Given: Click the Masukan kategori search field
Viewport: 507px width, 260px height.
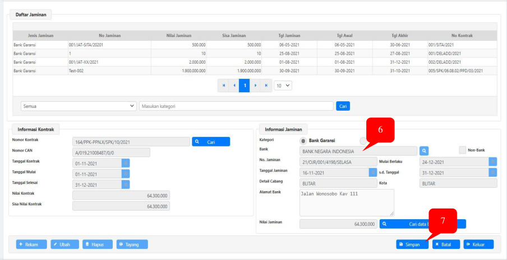Looking at the screenshot, I should (x=236, y=106).
